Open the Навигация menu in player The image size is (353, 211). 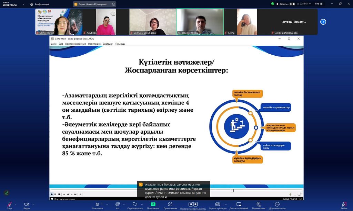click(x=94, y=44)
